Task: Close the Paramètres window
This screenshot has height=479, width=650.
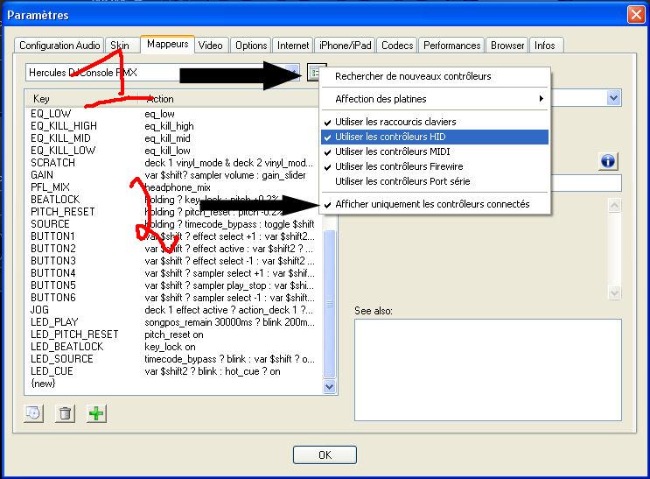Action: click(636, 14)
